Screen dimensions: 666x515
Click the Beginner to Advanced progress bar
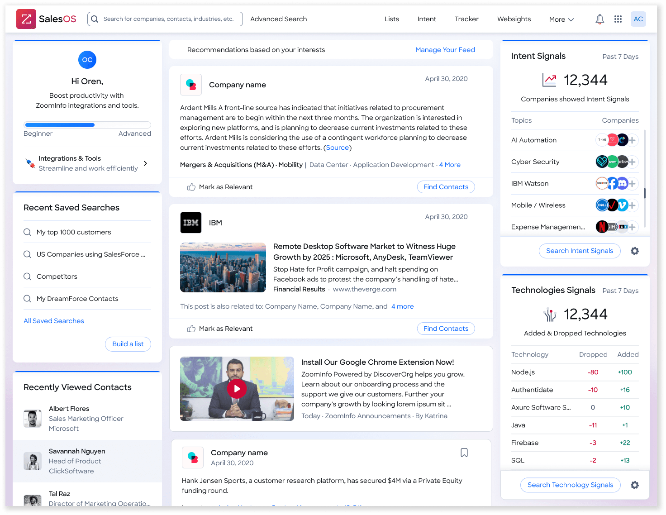click(87, 125)
